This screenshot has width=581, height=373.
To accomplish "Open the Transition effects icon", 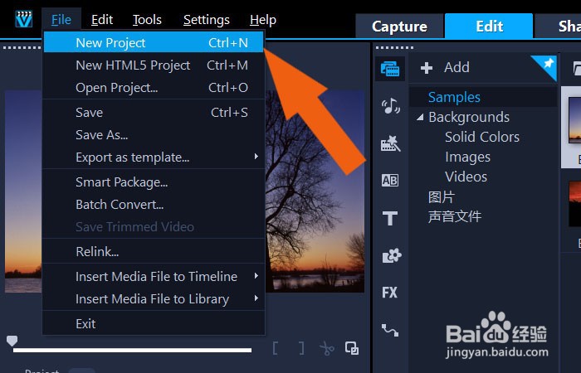I will (x=391, y=143).
